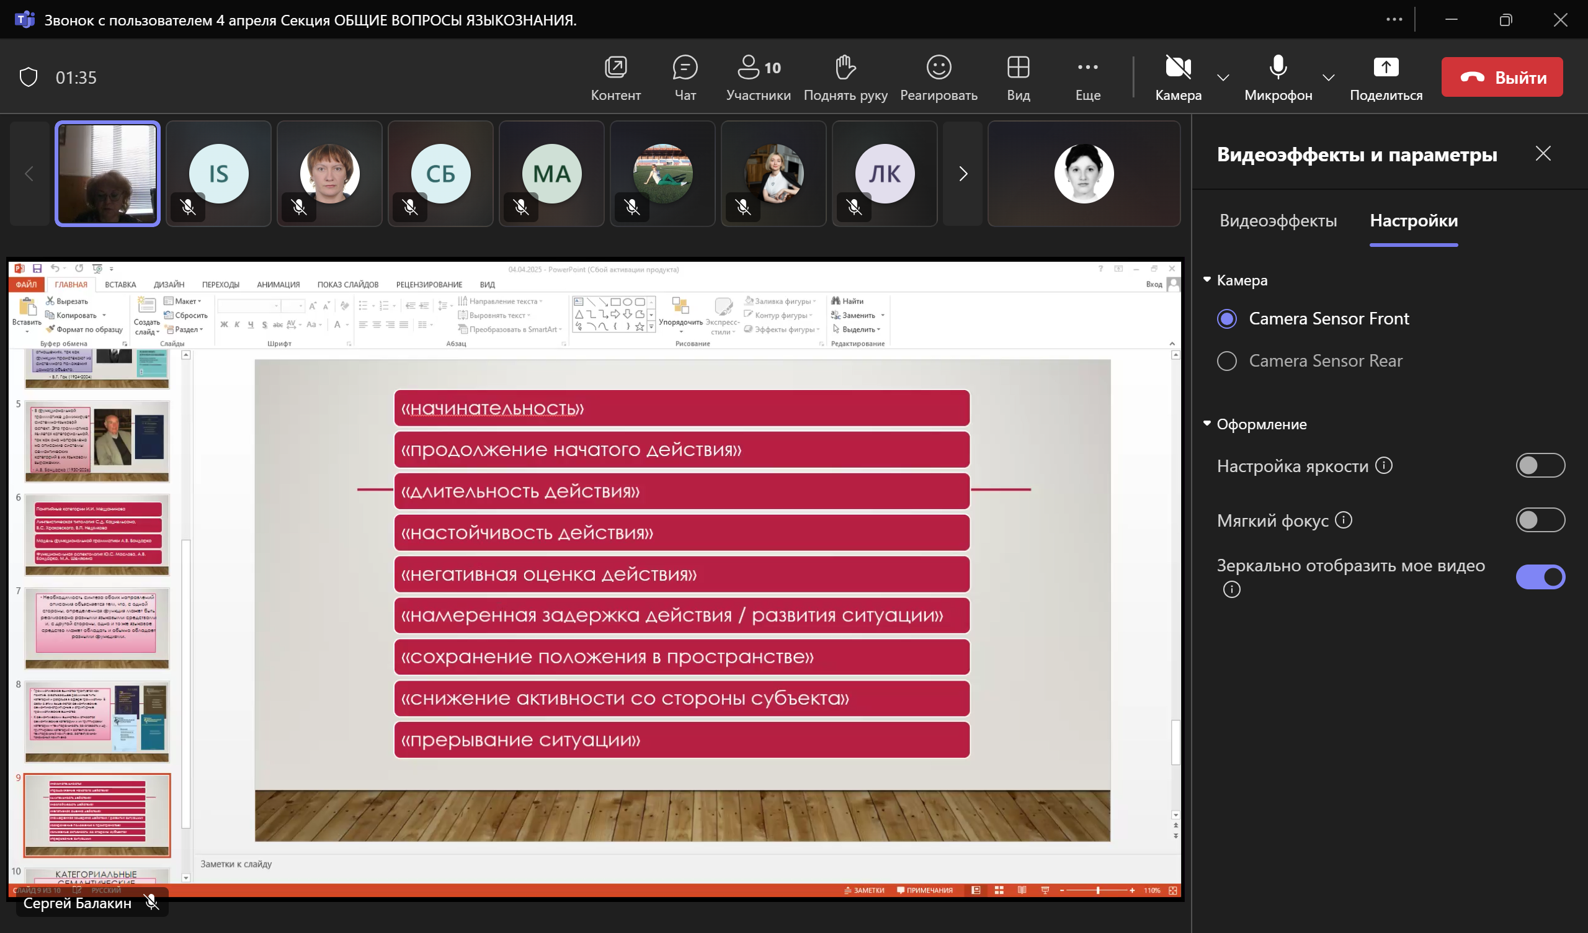The image size is (1588, 933).
Task: Select slide 5 thumbnail
Action: click(x=97, y=441)
